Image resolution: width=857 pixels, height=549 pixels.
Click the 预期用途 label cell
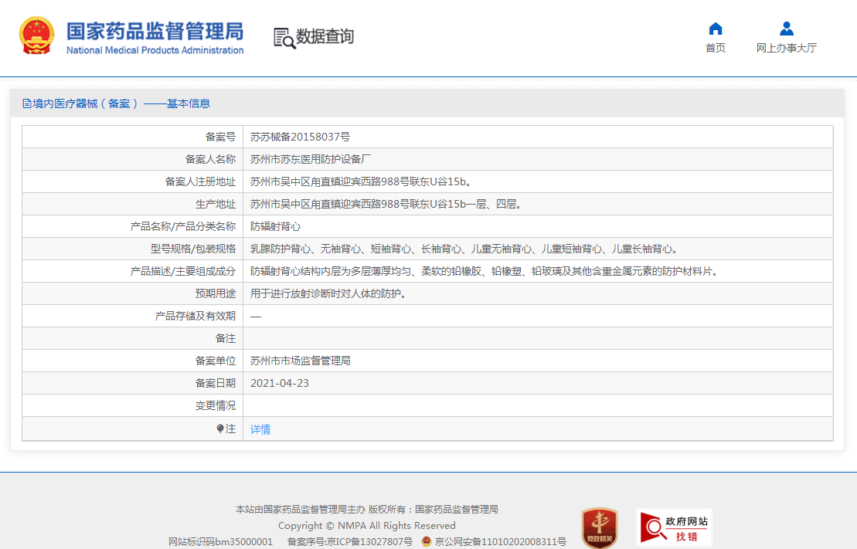(x=132, y=293)
